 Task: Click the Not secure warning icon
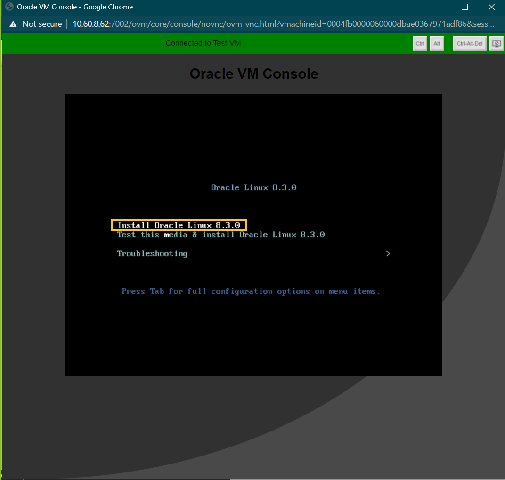tap(13, 24)
